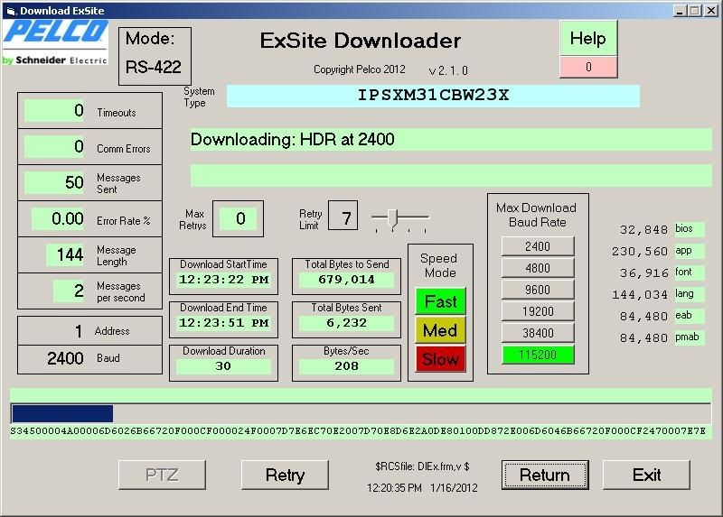Click the Error Rate % value 0.00
Image resolution: width=723 pixels, height=517 pixels.
(x=58, y=218)
